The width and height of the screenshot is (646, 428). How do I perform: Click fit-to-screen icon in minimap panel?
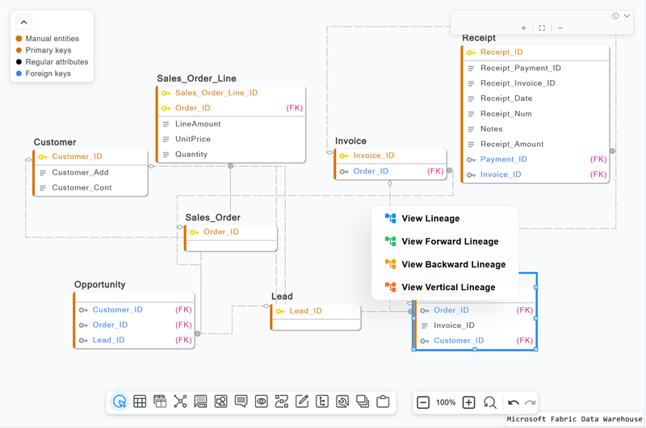click(542, 28)
